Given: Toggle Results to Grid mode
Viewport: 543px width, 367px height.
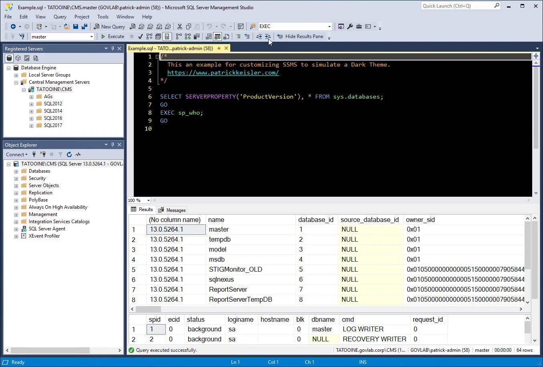Looking at the screenshot, I should (x=217, y=36).
